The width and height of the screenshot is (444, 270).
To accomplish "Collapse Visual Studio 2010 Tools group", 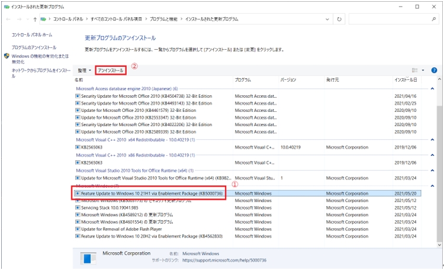I will point(432,171).
